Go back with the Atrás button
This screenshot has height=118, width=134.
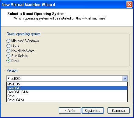click(x=70, y=111)
